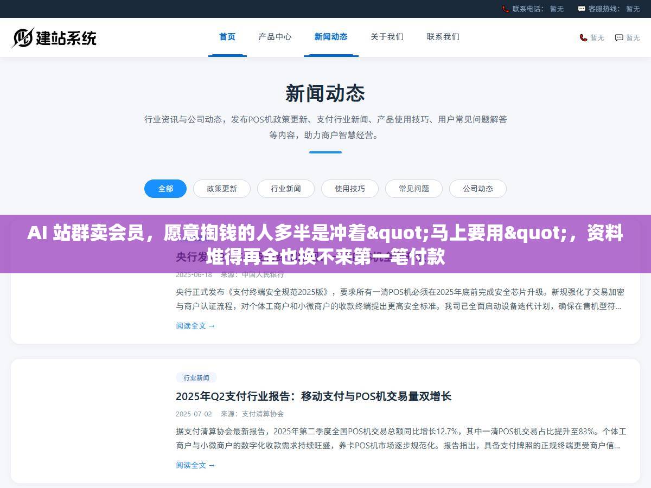The height and width of the screenshot is (488, 651).
Task: Click the 建站系统 site name text
Action: coord(66,37)
